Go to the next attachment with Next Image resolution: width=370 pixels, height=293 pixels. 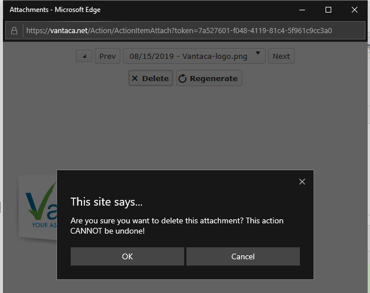point(281,56)
